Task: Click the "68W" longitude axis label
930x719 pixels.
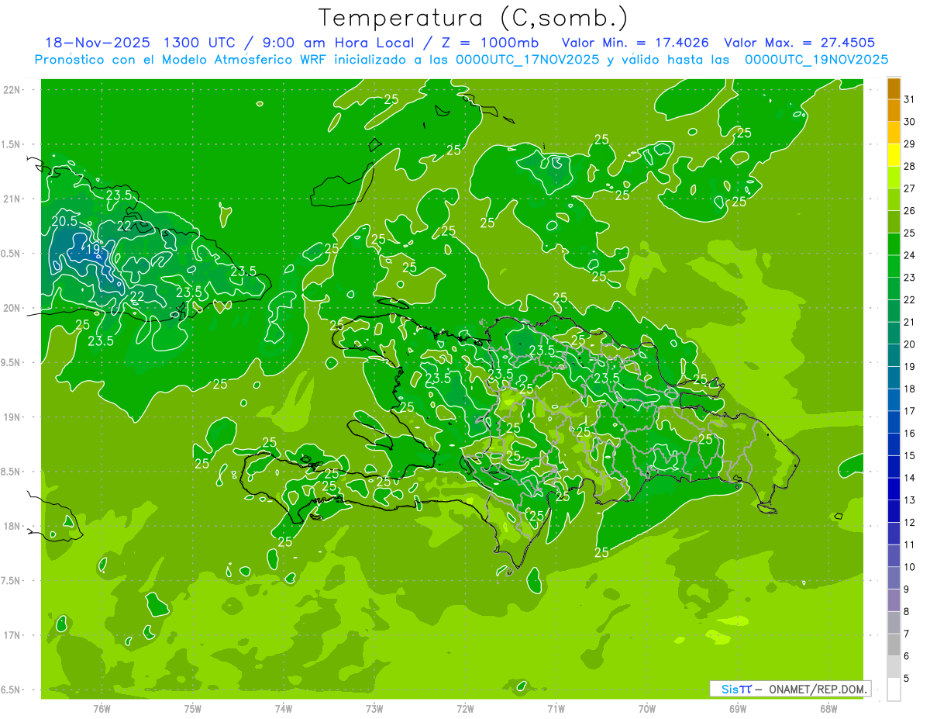Action: pyautogui.click(x=828, y=708)
